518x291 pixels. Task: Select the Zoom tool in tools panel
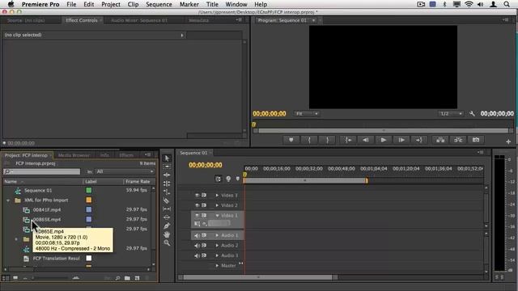coord(167,242)
